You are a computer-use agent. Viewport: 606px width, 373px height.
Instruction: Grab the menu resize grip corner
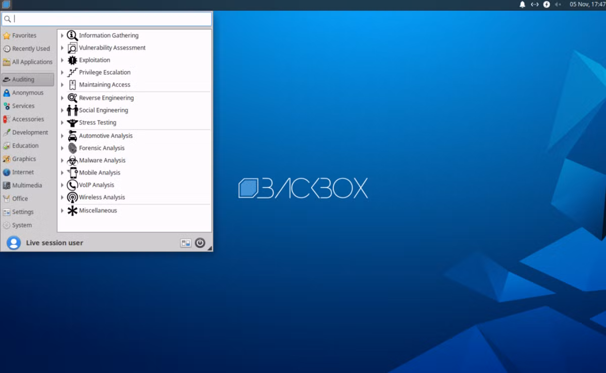pos(210,248)
